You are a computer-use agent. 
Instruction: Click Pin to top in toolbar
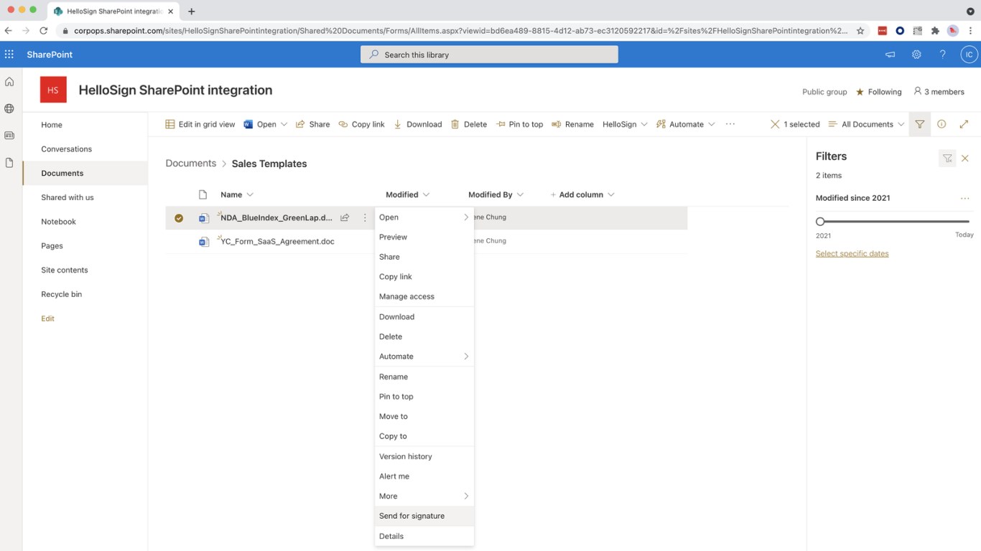click(x=520, y=124)
